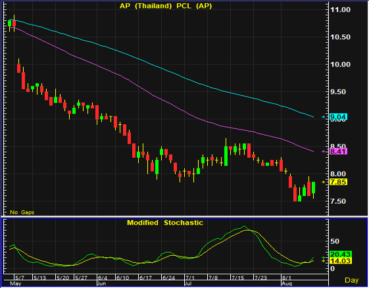Click the cyan arrow beside the 9.04 label
This screenshot has width=369, height=288.
[324, 116]
